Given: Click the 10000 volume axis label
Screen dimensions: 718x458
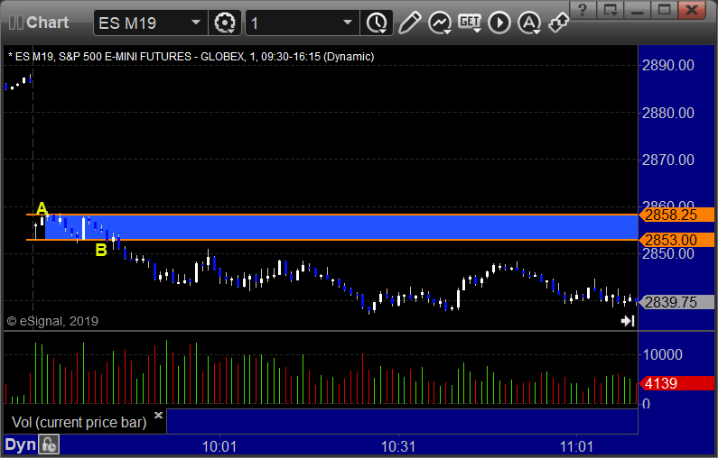Looking at the screenshot, I should [x=663, y=354].
